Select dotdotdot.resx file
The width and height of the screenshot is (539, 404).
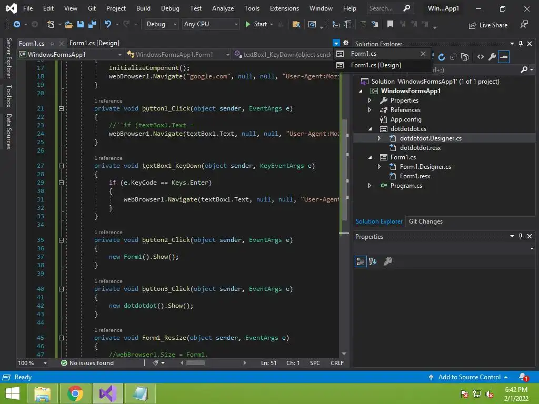pos(420,148)
